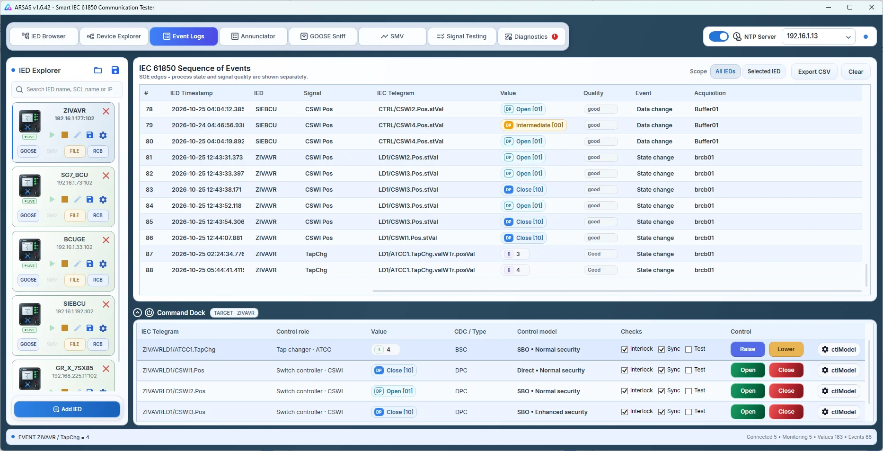Image resolution: width=883 pixels, height=451 pixels.
Task: Open SG7_BCU settings gear icon
Action: point(103,200)
